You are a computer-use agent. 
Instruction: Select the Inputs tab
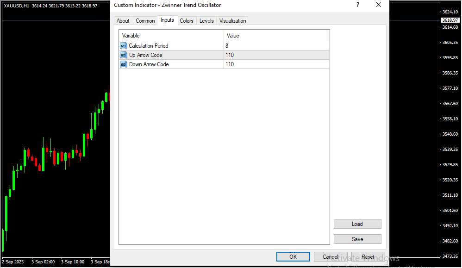167,20
